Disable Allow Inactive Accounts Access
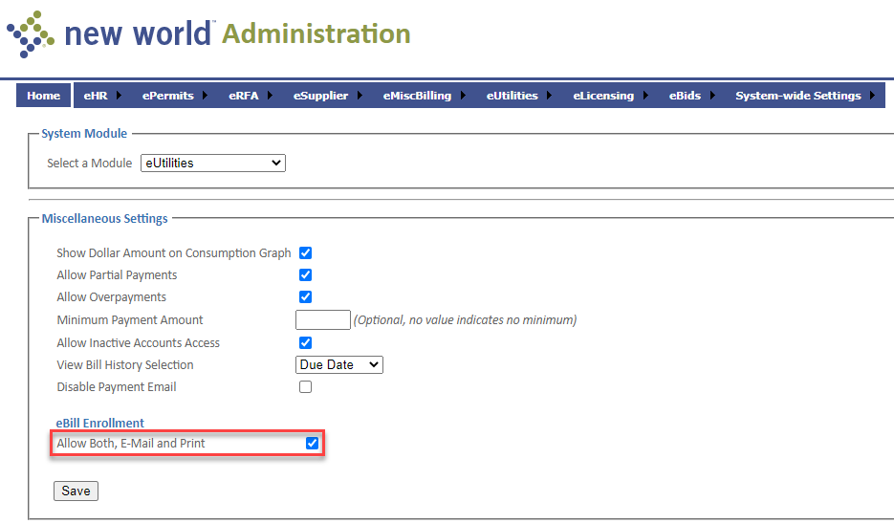The width and height of the screenshot is (894, 524). [x=306, y=342]
